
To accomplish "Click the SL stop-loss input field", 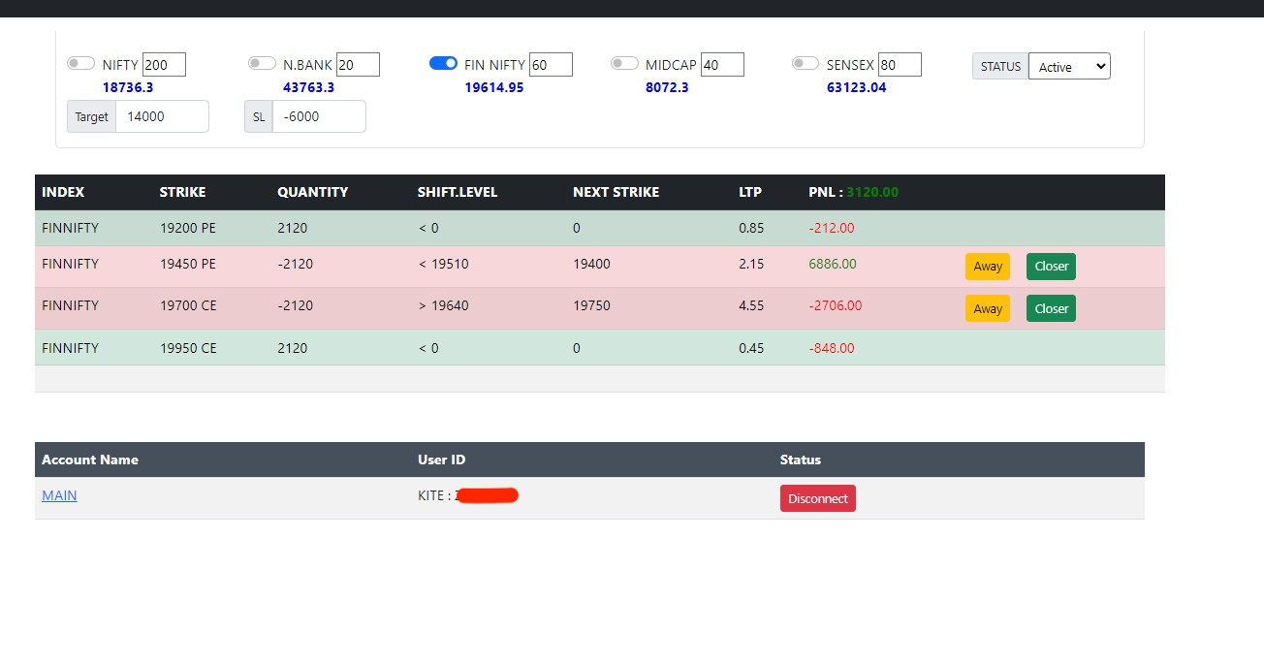I will click(x=318, y=116).
